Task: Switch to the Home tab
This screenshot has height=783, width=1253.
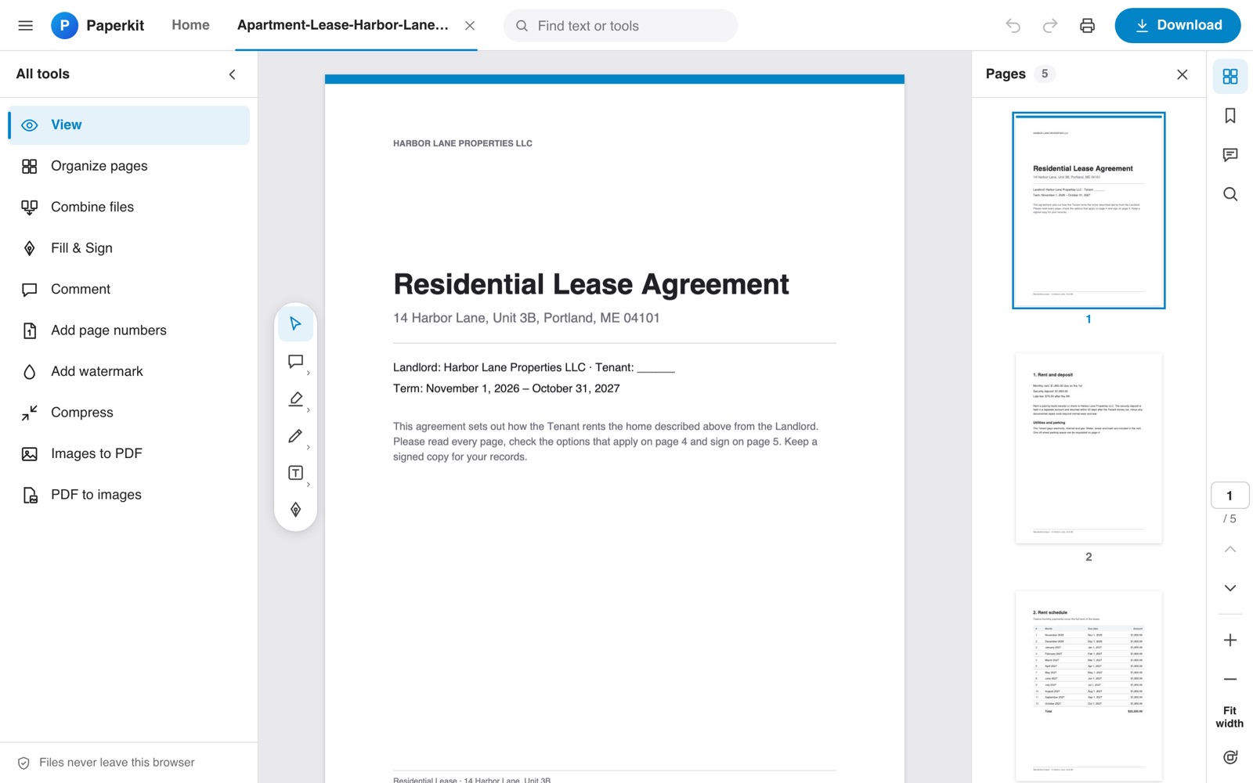Action: point(190,25)
